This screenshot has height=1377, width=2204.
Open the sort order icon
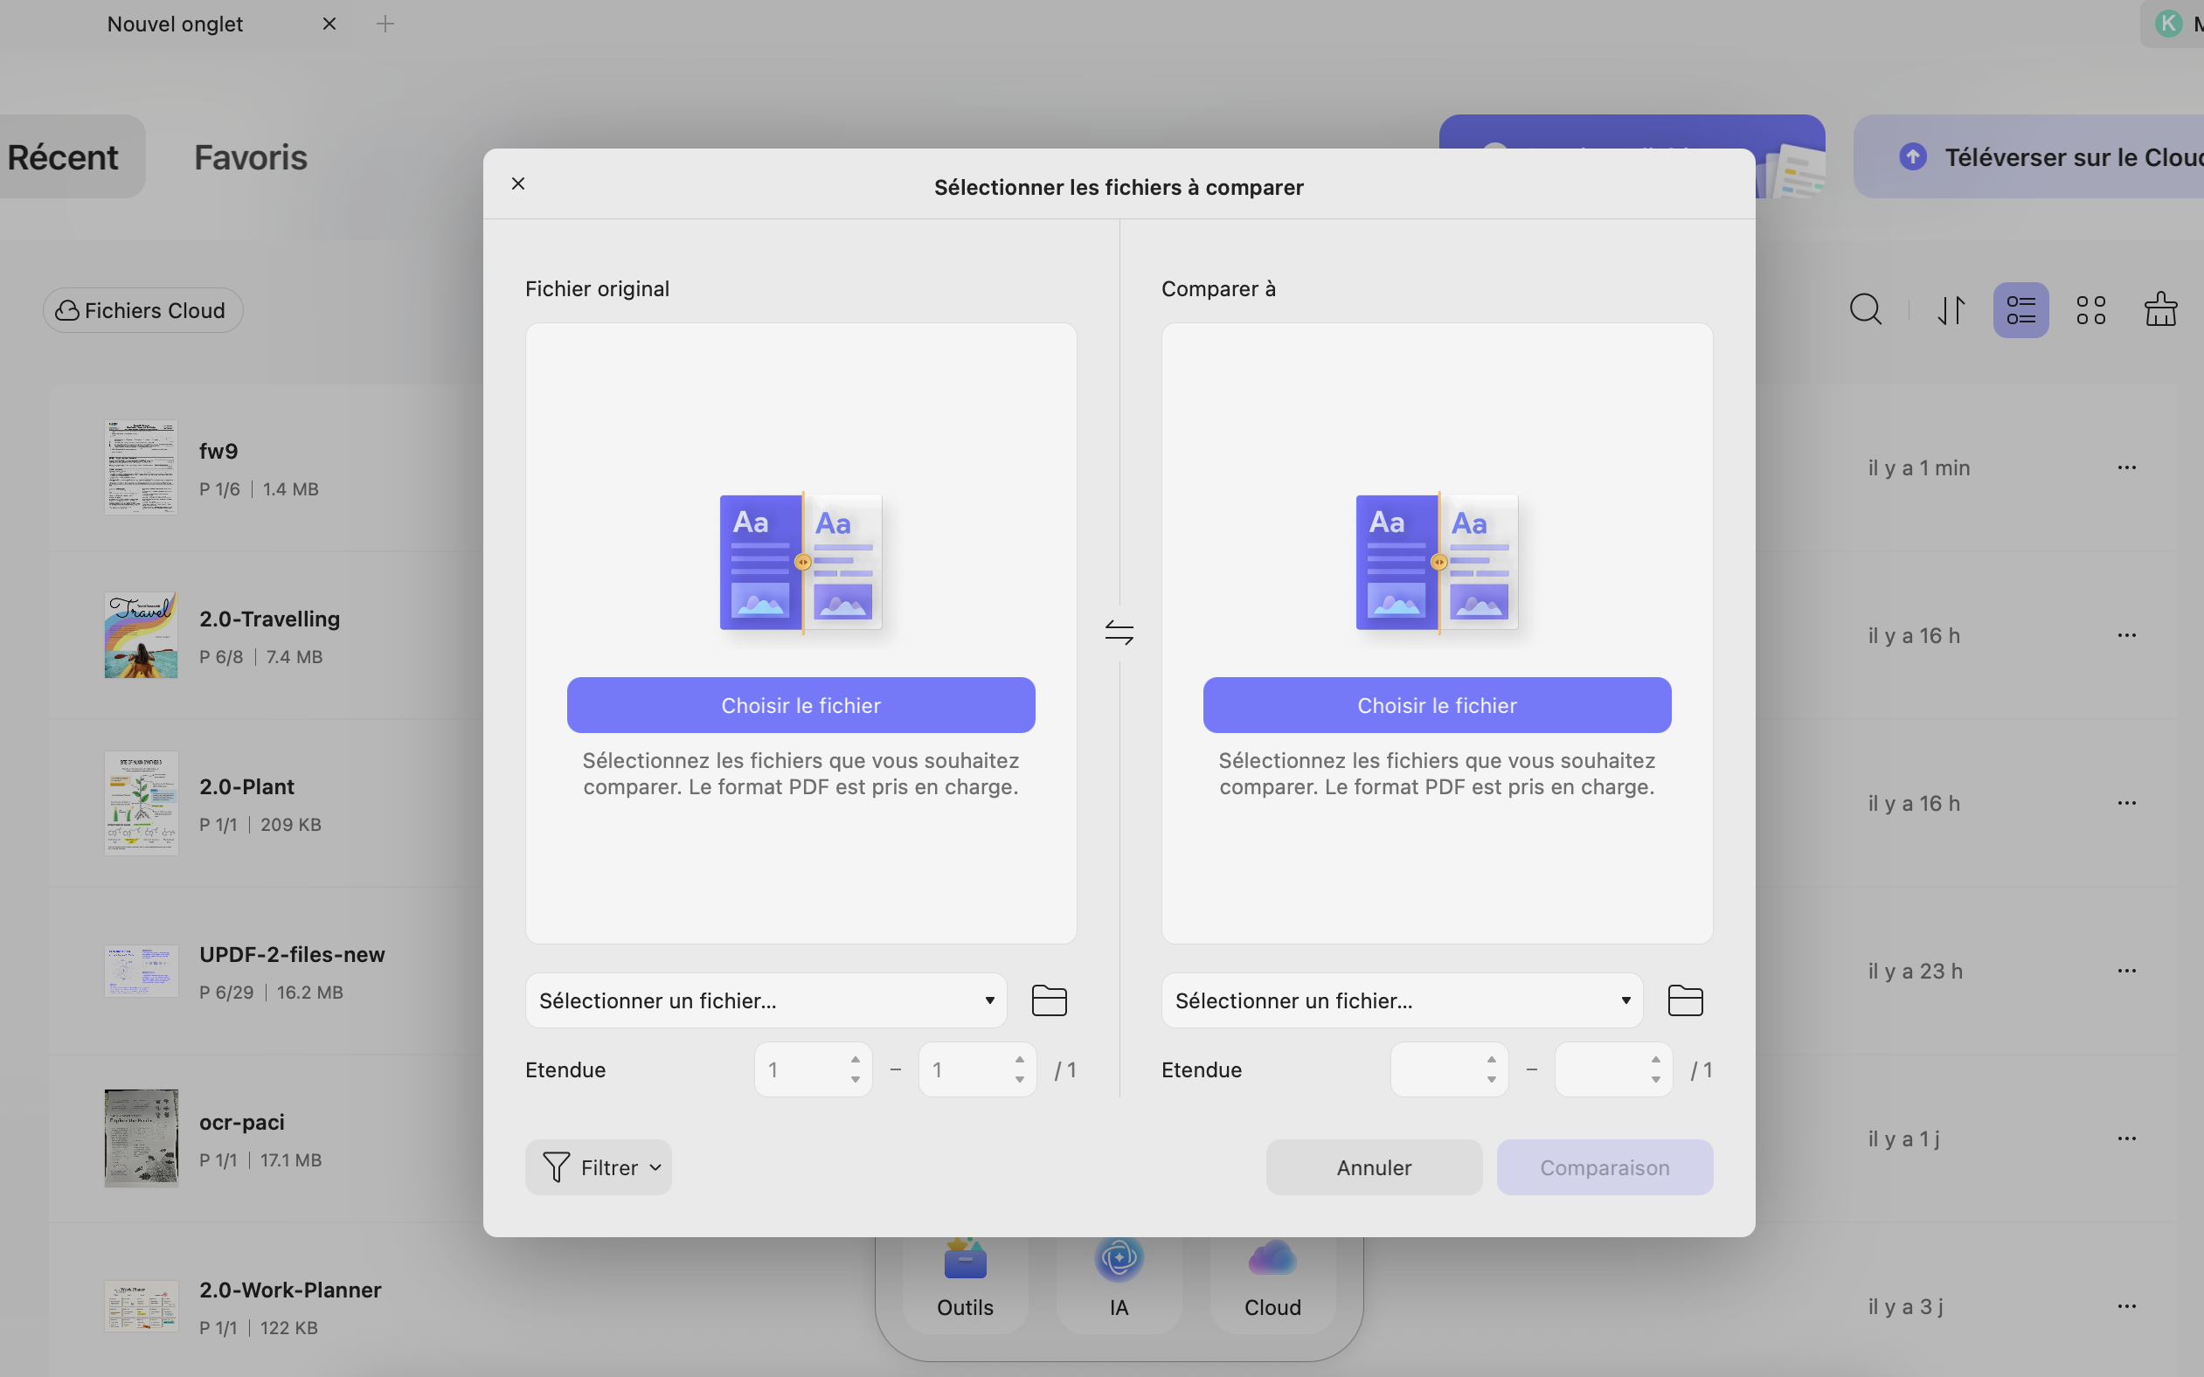[1950, 309]
